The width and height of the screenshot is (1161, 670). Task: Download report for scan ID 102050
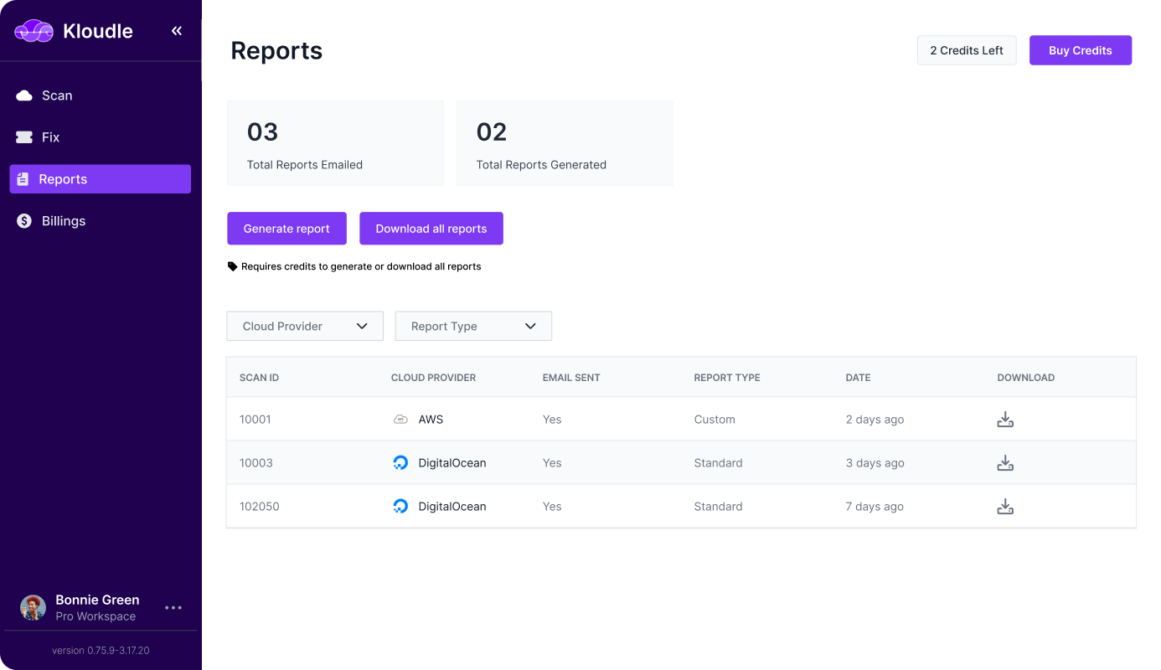coord(1005,507)
